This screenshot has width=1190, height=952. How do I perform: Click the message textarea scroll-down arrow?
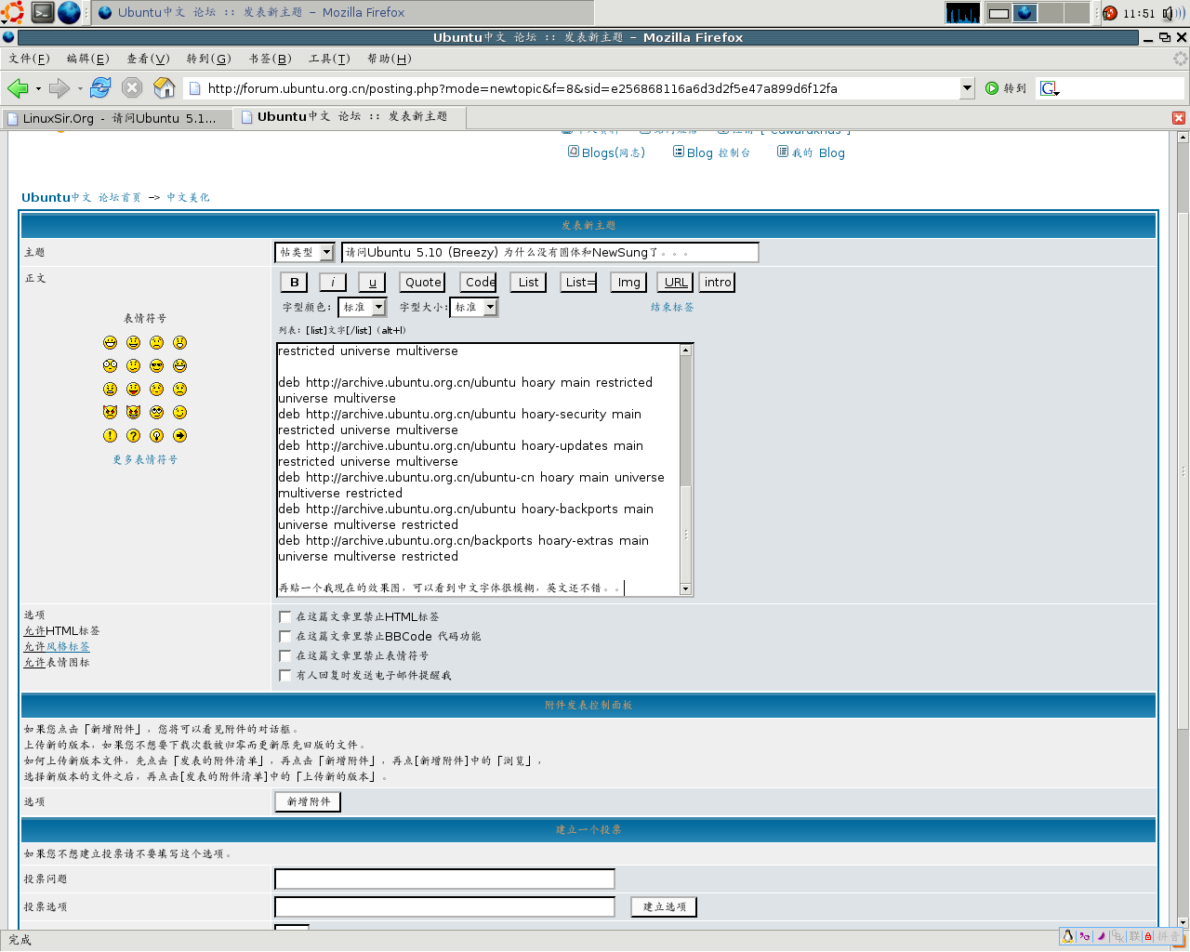click(x=686, y=588)
